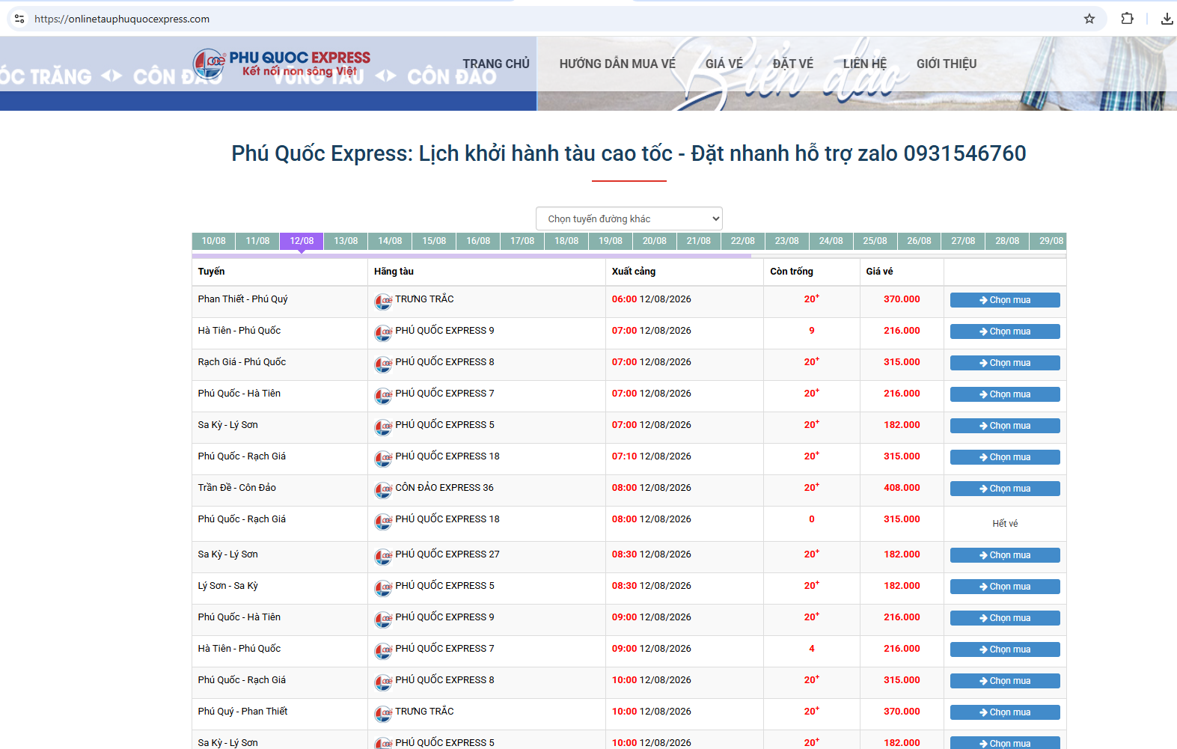Select the highlighted 12/08 date tab
The width and height of the screenshot is (1177, 749).
click(x=302, y=241)
